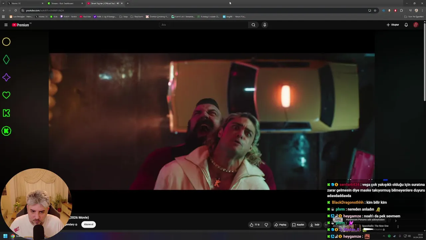
Task: Switch to the Home / X tab
Action: tap(26, 3)
